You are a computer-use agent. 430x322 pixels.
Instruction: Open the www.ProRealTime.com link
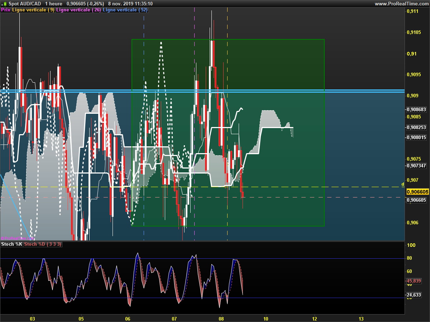point(401,4)
